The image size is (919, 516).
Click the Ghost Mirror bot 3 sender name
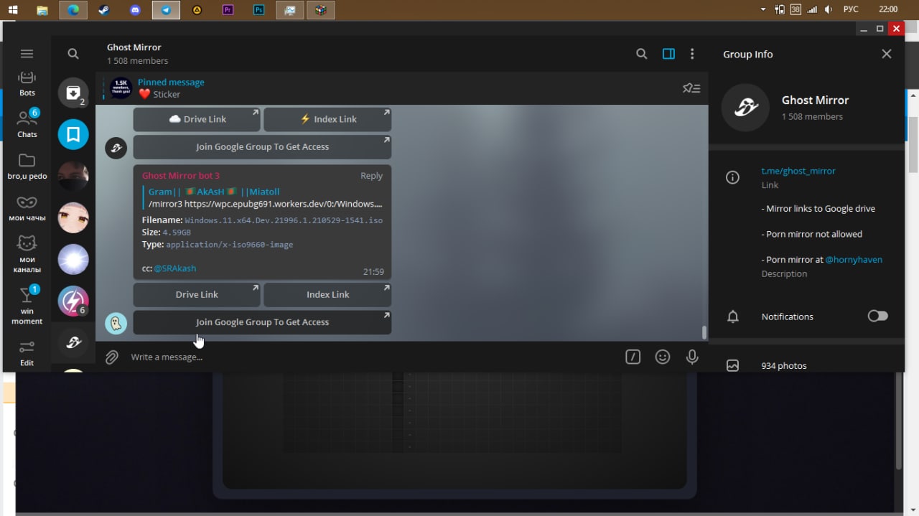click(x=181, y=176)
